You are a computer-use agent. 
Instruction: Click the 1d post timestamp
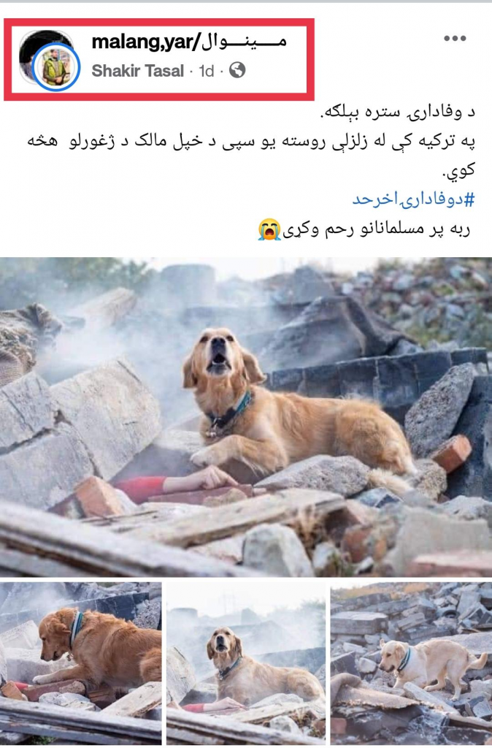pos(207,71)
